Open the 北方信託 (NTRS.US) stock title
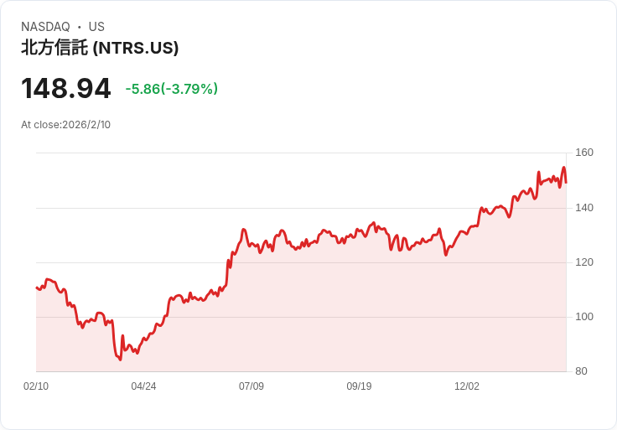The width and height of the screenshot is (617, 430). [100, 49]
